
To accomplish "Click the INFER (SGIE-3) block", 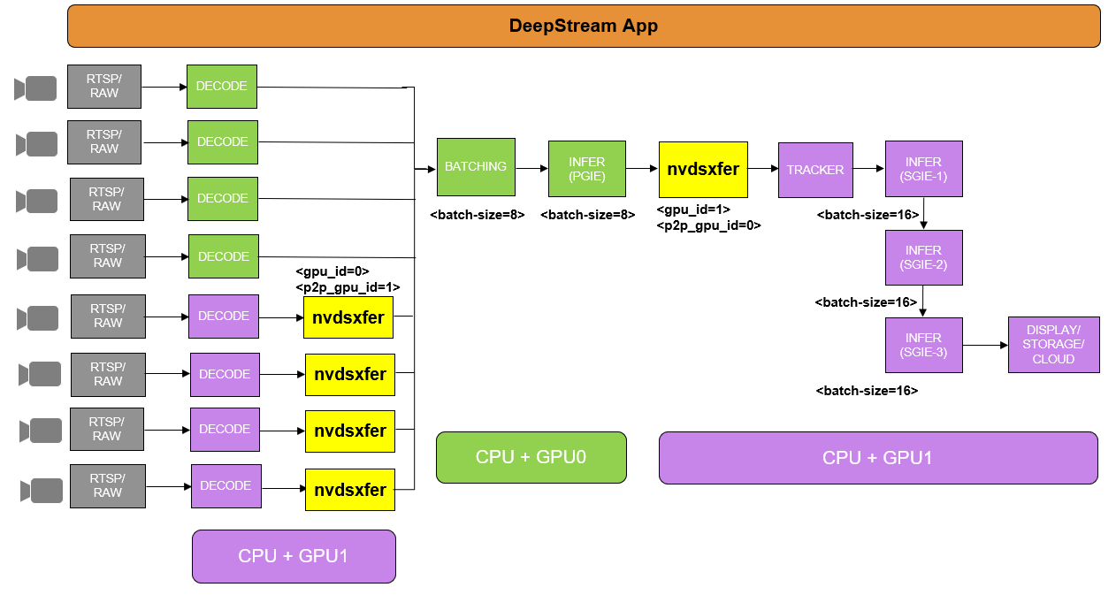I will (923, 345).
